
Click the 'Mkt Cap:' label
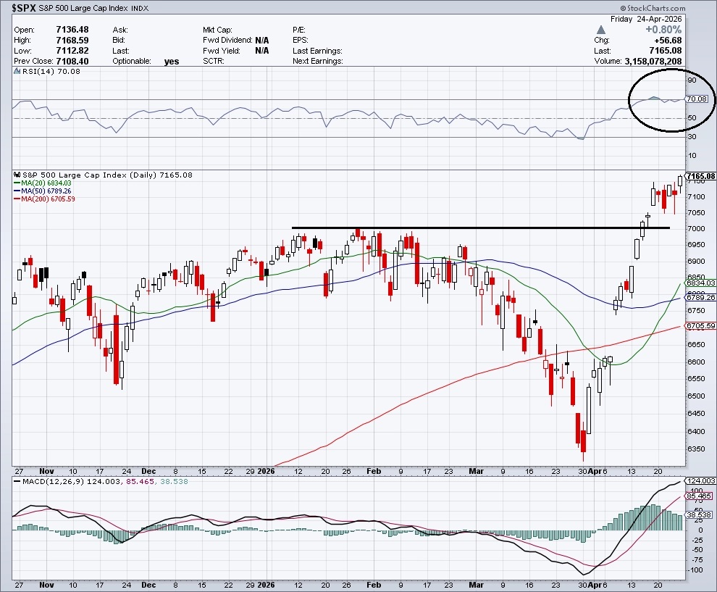pyautogui.click(x=218, y=30)
